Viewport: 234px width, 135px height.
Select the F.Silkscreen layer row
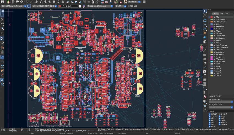point(221,36)
